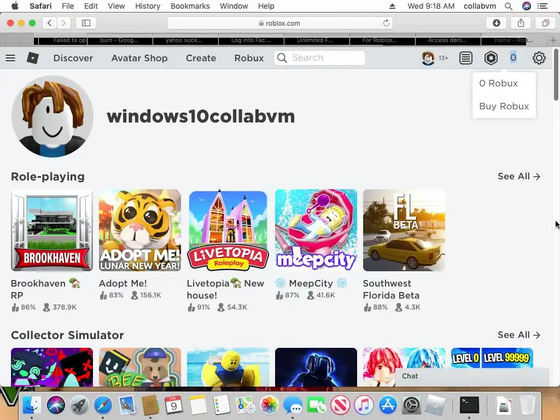Show Safari downloads list
Viewport: 560px width, 420px height.
[497, 23]
